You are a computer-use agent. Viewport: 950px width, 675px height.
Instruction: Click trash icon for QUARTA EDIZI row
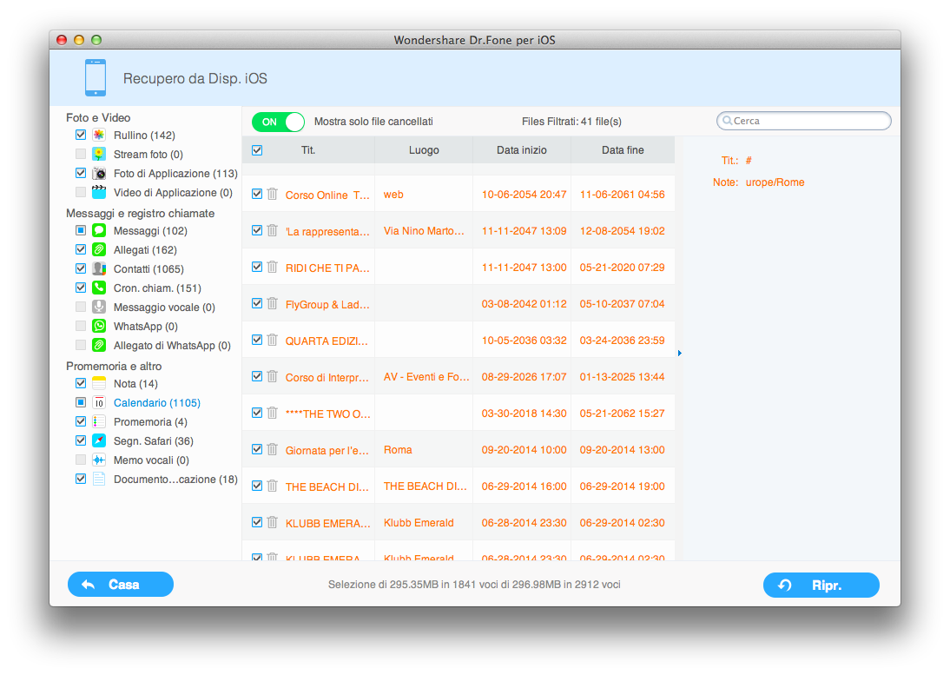273,340
